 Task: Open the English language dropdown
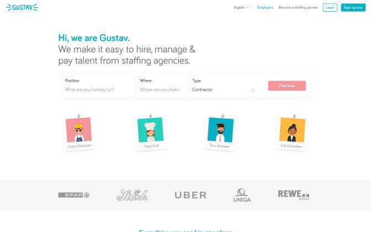tap(241, 8)
